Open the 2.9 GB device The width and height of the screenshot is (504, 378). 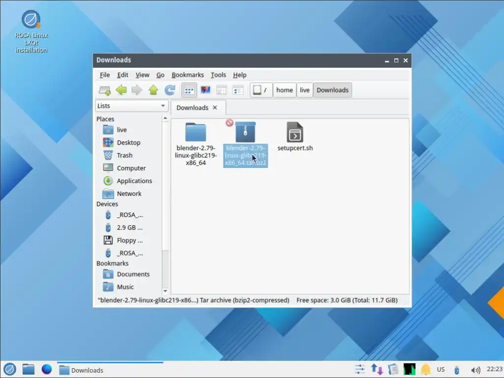pyautogui.click(x=128, y=227)
